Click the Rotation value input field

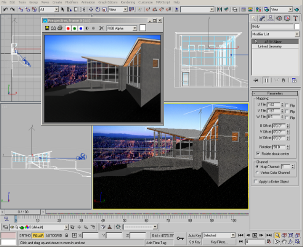tap(278, 147)
